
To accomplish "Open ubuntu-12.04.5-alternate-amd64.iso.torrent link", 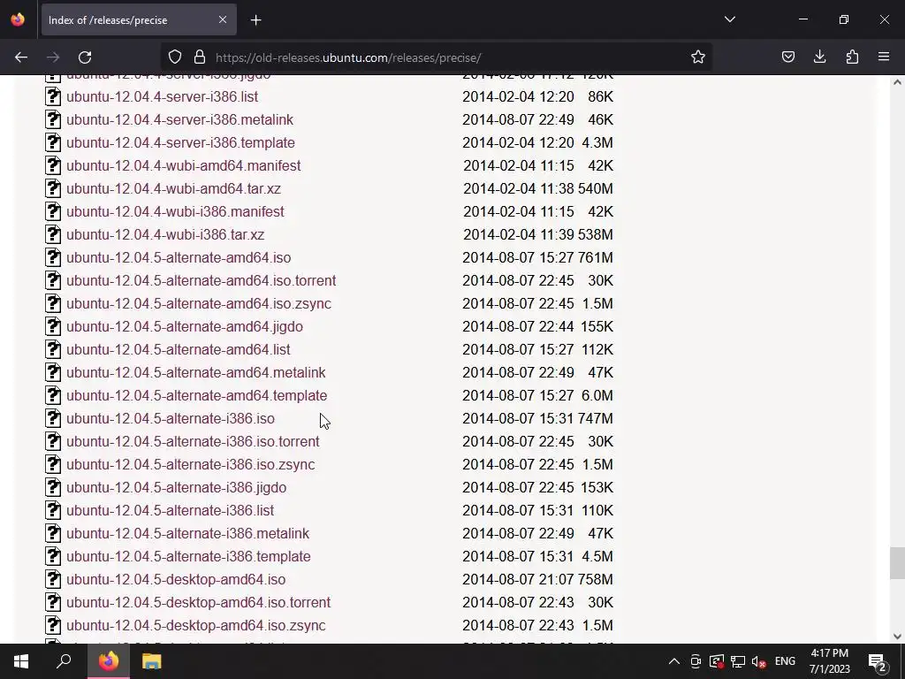I will [x=201, y=280].
